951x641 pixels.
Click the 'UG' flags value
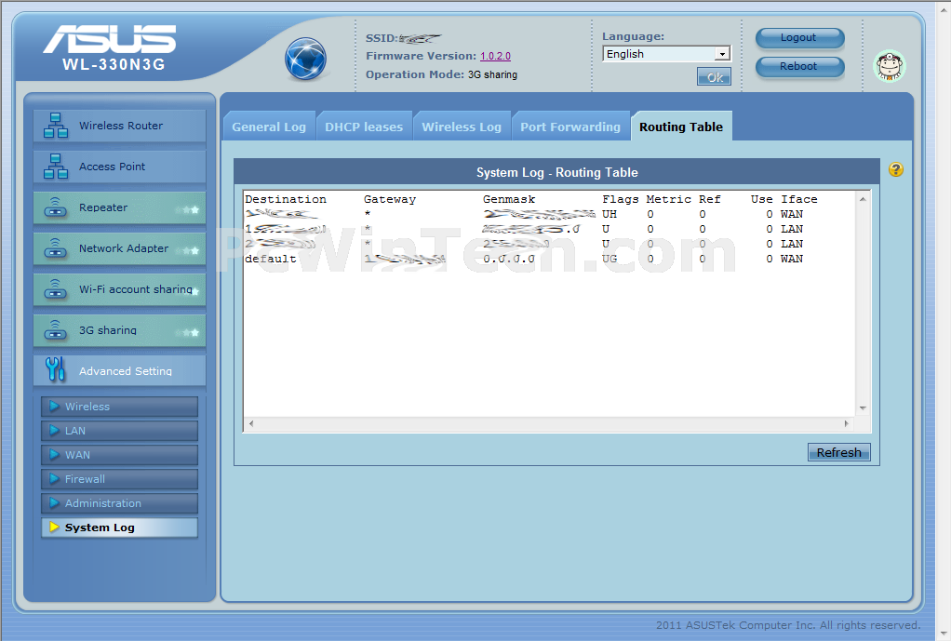[x=609, y=259]
